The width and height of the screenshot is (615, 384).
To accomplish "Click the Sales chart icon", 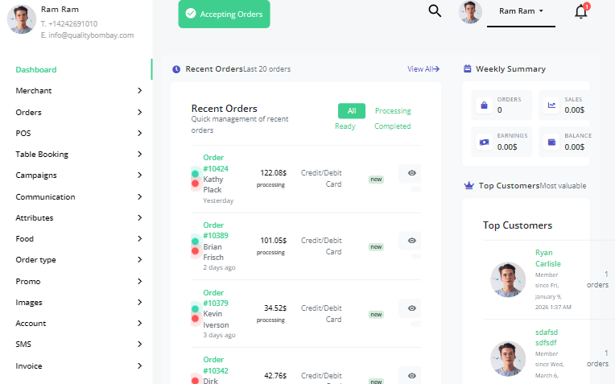I will coord(551,105).
